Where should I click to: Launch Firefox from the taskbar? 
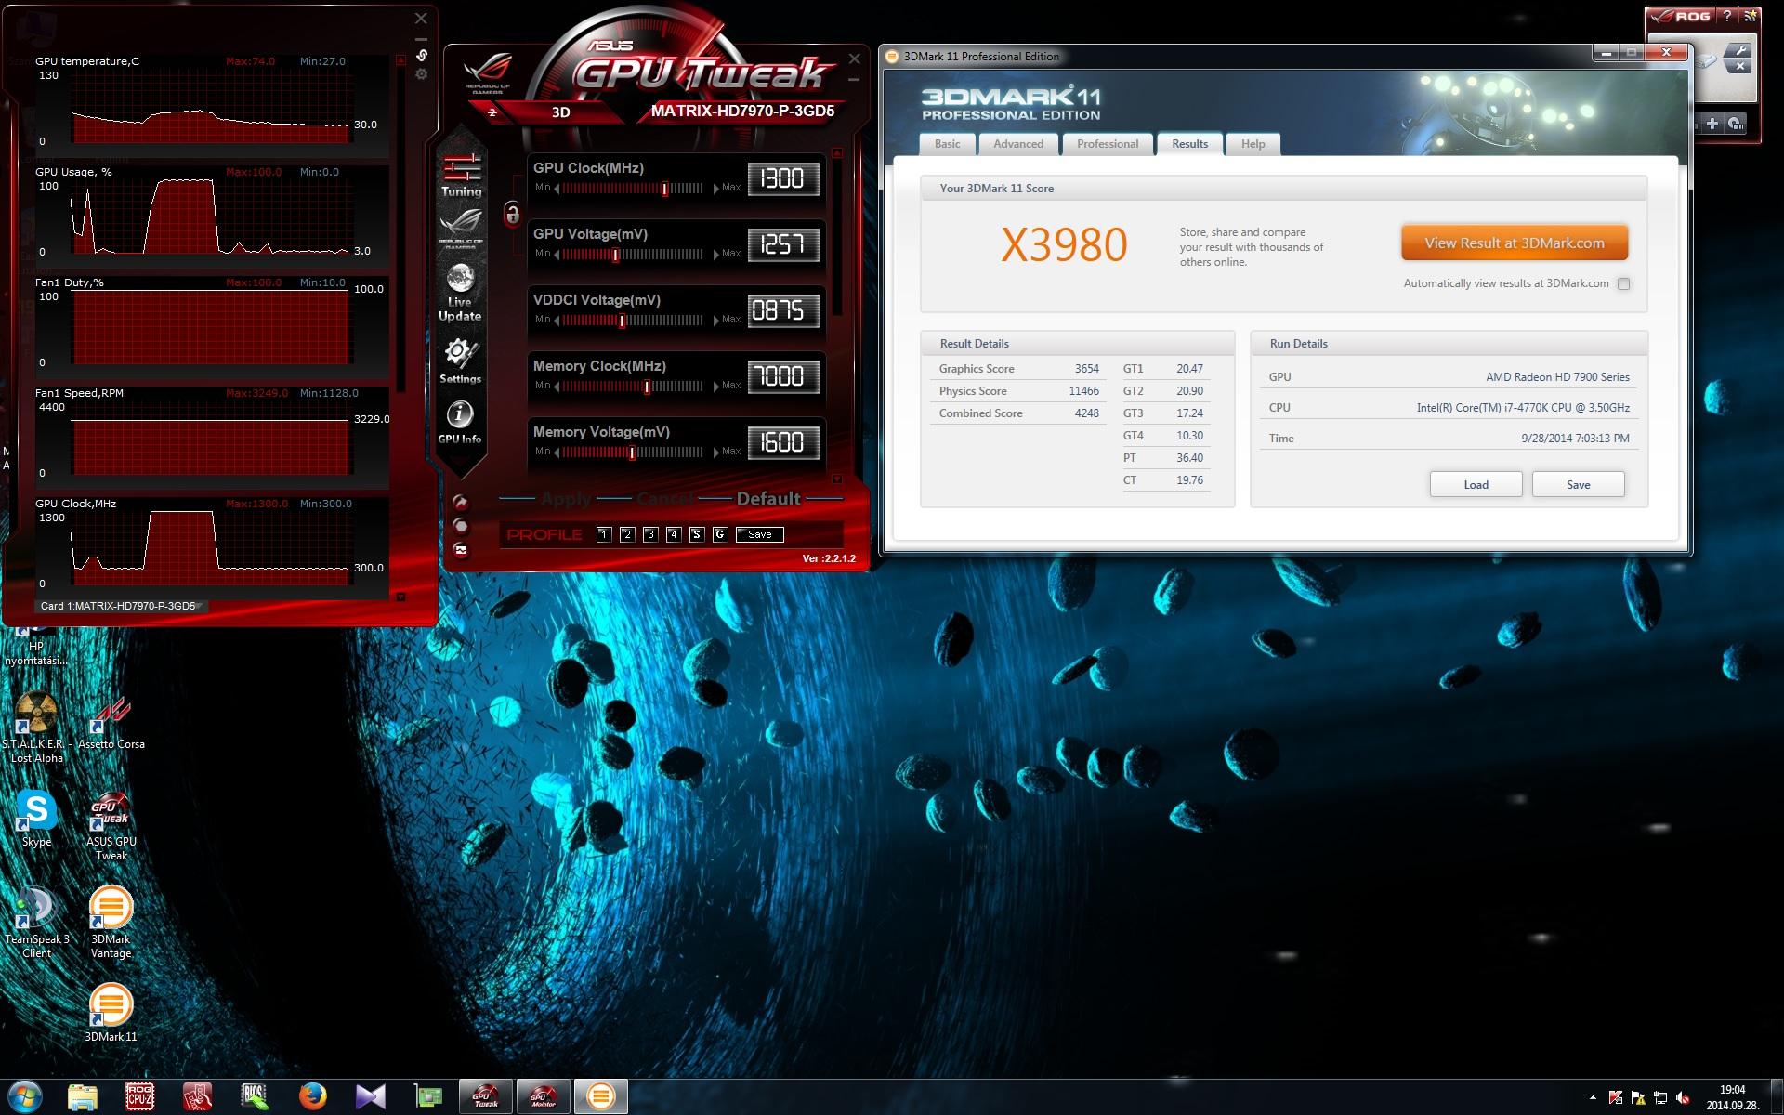click(313, 1097)
